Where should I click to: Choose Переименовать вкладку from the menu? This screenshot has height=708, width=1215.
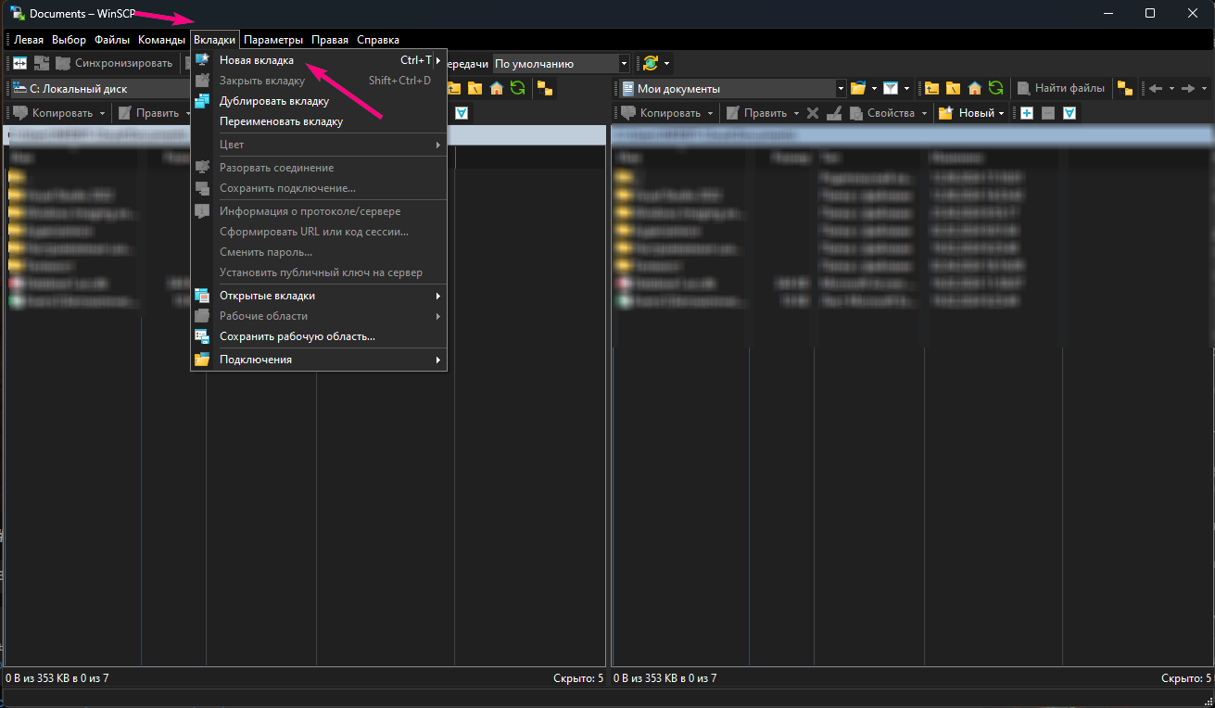[319, 121]
